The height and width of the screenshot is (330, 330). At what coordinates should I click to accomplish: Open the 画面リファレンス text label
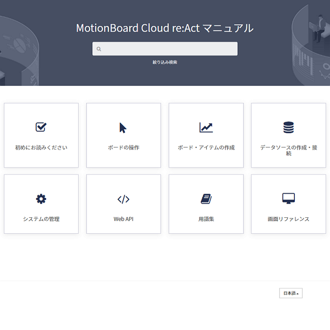pyautogui.click(x=289, y=219)
